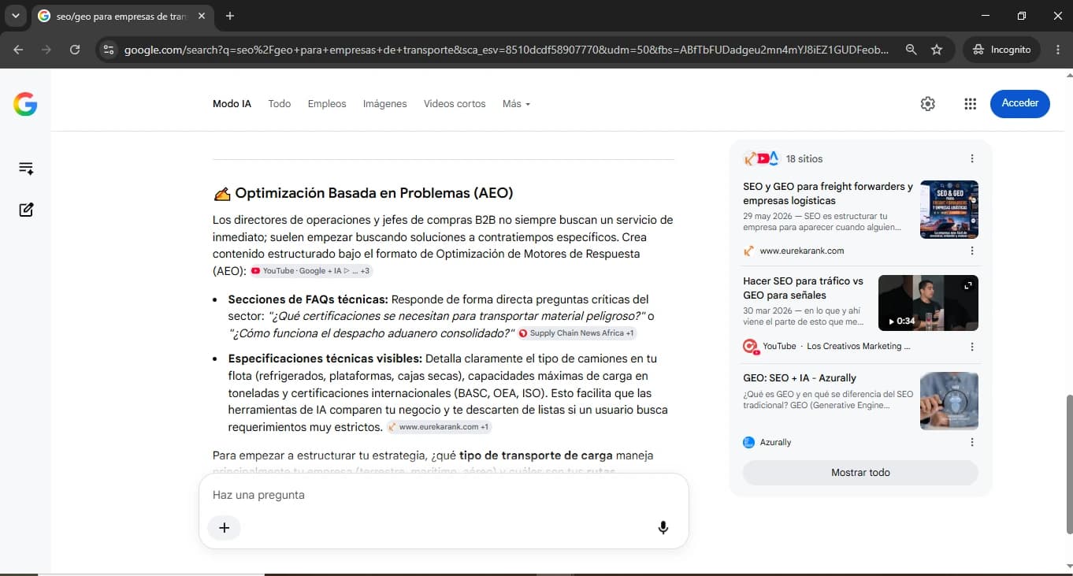This screenshot has height=576, width=1073.
Task: Click the address bar URL
Action: [507, 49]
